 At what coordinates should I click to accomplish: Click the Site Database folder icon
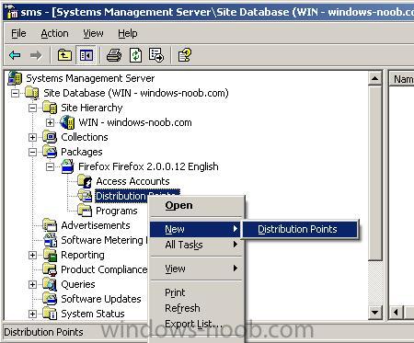[x=32, y=93]
